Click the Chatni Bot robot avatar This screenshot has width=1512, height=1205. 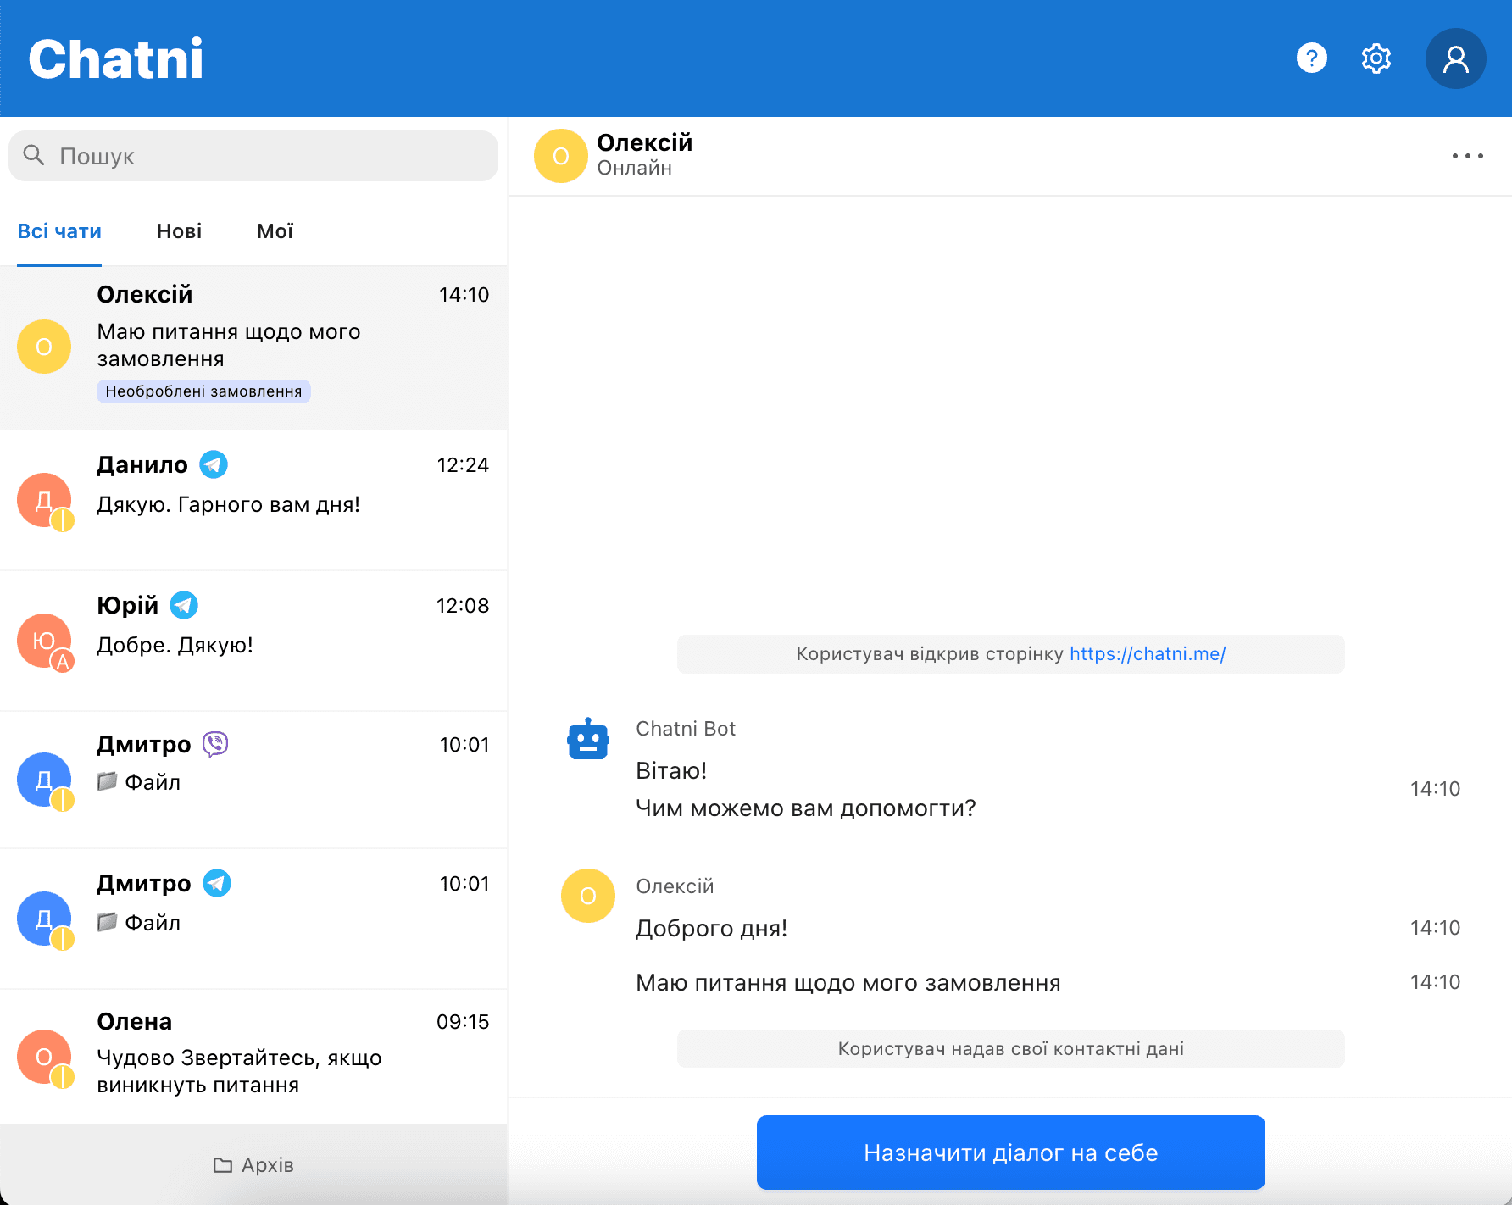pos(588,739)
